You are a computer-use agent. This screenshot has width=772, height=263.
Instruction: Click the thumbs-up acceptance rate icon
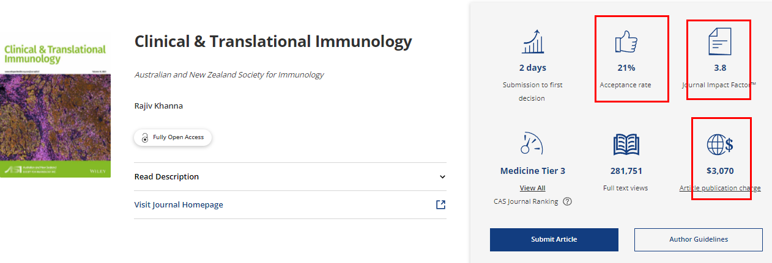pyautogui.click(x=626, y=42)
